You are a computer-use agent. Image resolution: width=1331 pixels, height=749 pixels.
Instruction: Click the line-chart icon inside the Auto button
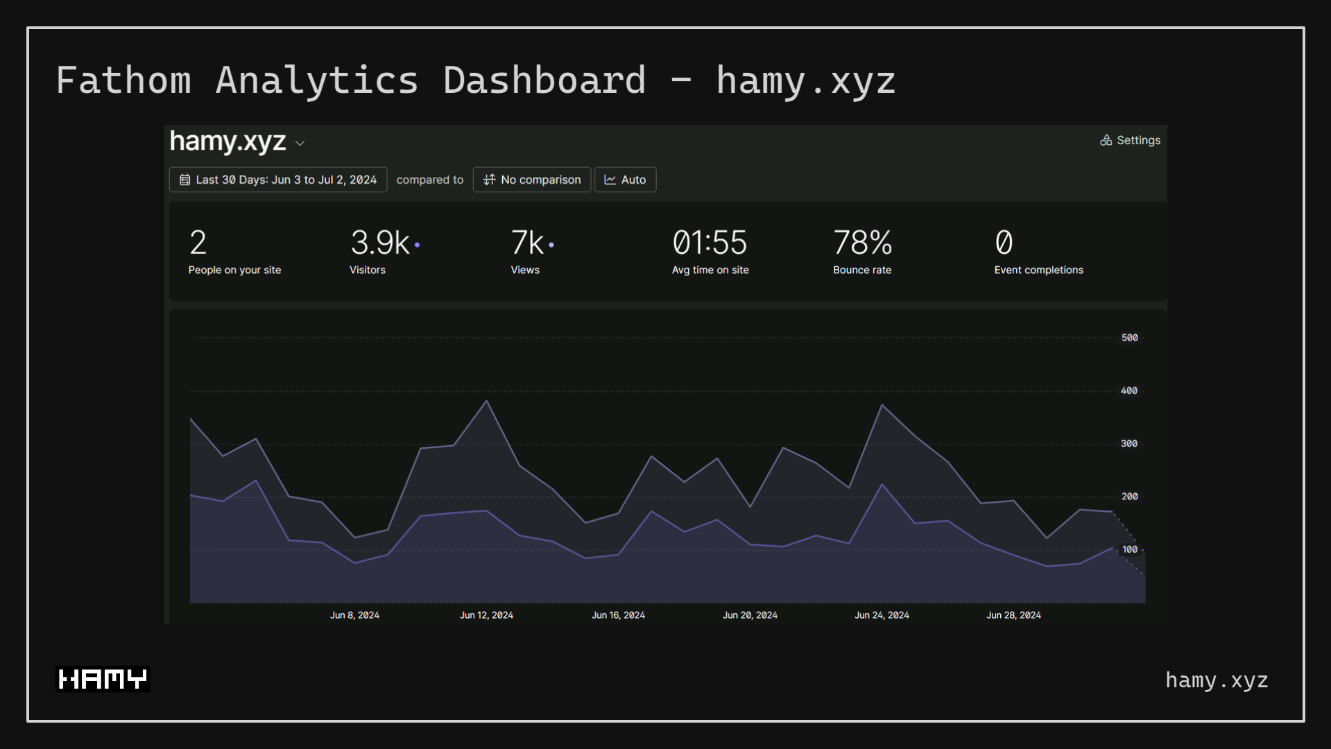point(609,180)
